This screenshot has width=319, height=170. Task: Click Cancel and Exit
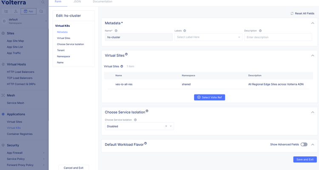pyautogui.click(x=74, y=167)
